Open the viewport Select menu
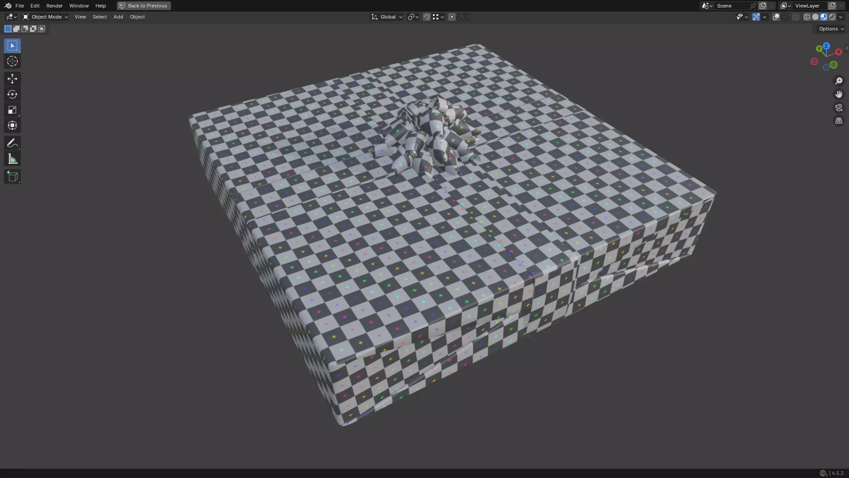The height and width of the screenshot is (478, 849). pyautogui.click(x=99, y=17)
